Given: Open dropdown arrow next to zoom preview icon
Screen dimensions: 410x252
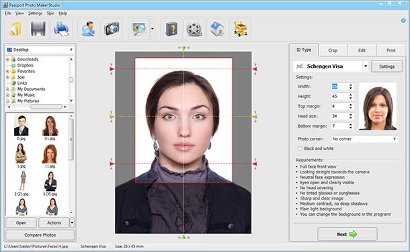Looking at the screenshot, I should [153, 29].
